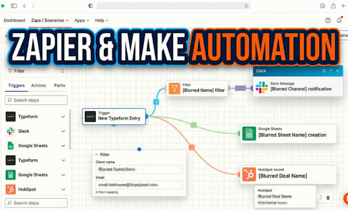Open notifications bell
This screenshot has width=348, height=210.
(x=339, y=20)
